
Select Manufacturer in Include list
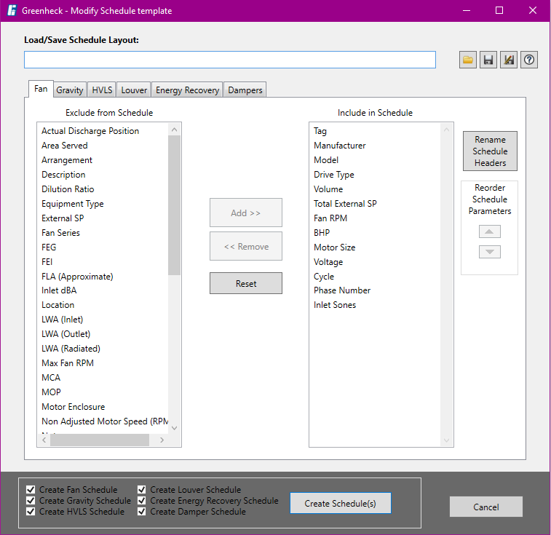[x=339, y=146]
